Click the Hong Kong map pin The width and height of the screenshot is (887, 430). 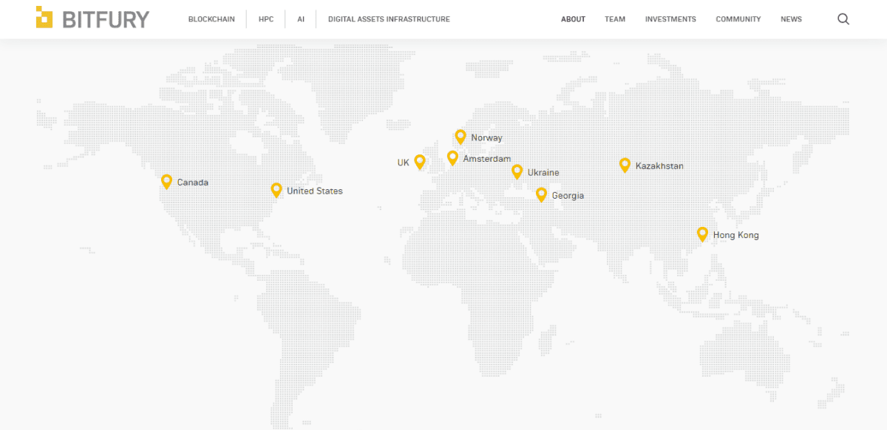coord(703,234)
